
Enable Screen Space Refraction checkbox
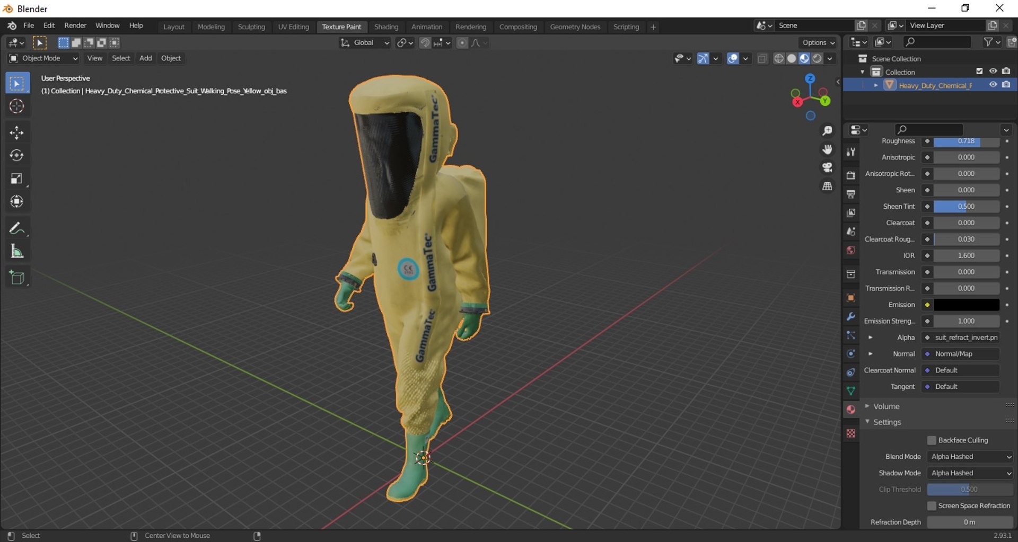click(x=932, y=506)
